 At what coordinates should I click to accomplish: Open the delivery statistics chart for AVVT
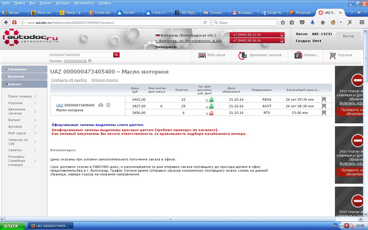click(211, 106)
